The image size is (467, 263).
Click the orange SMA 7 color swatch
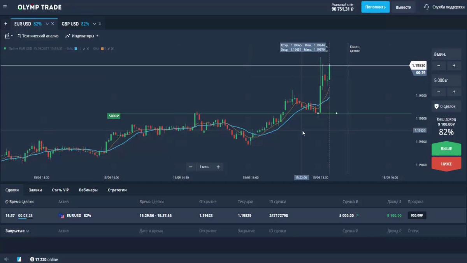[102, 49]
